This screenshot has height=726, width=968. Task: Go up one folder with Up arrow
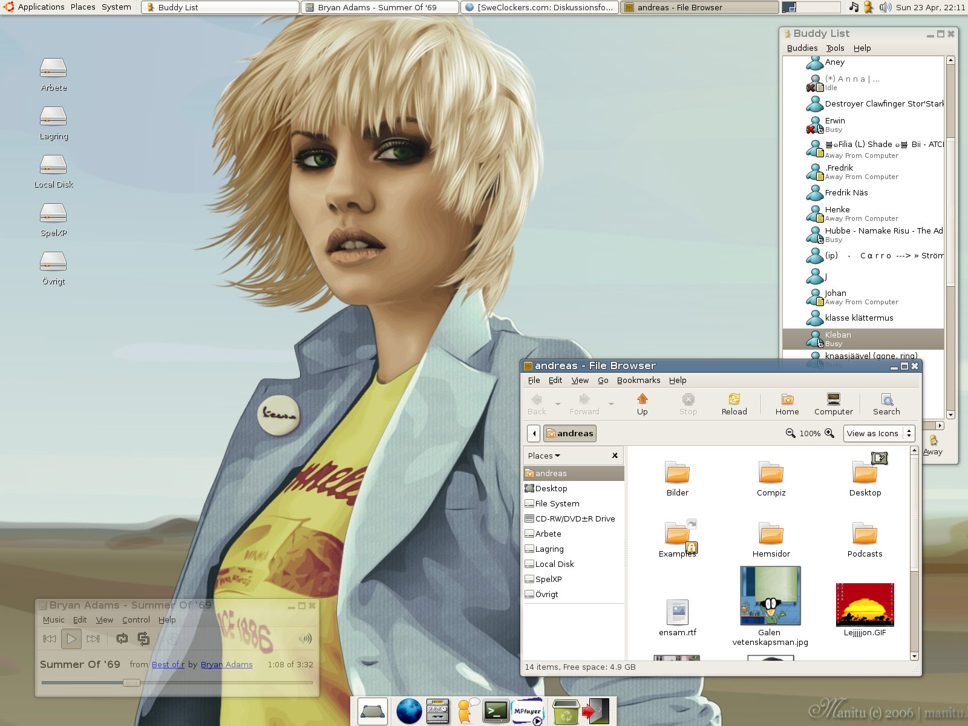tap(642, 404)
